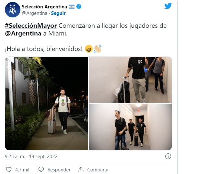
Task: Open the tweet info circle icon
Action: coord(168,156)
